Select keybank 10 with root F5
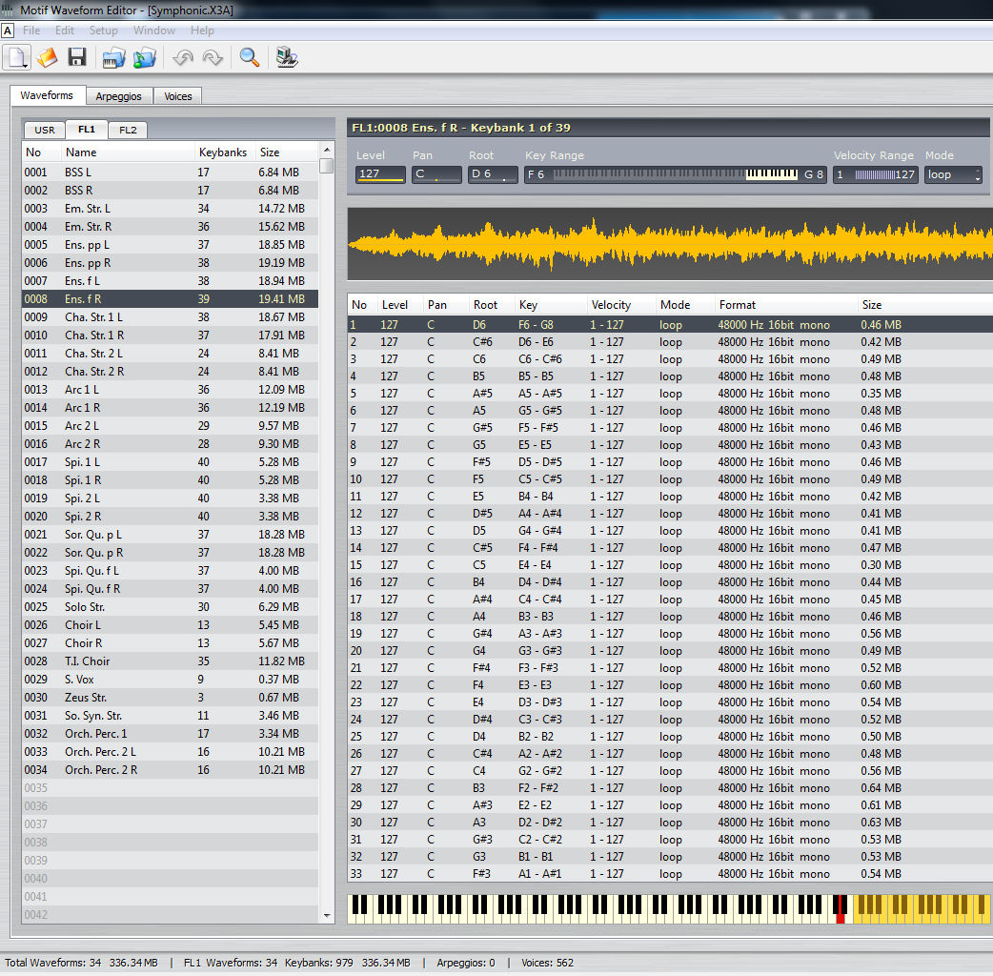The width and height of the screenshot is (993, 976). 670,479
